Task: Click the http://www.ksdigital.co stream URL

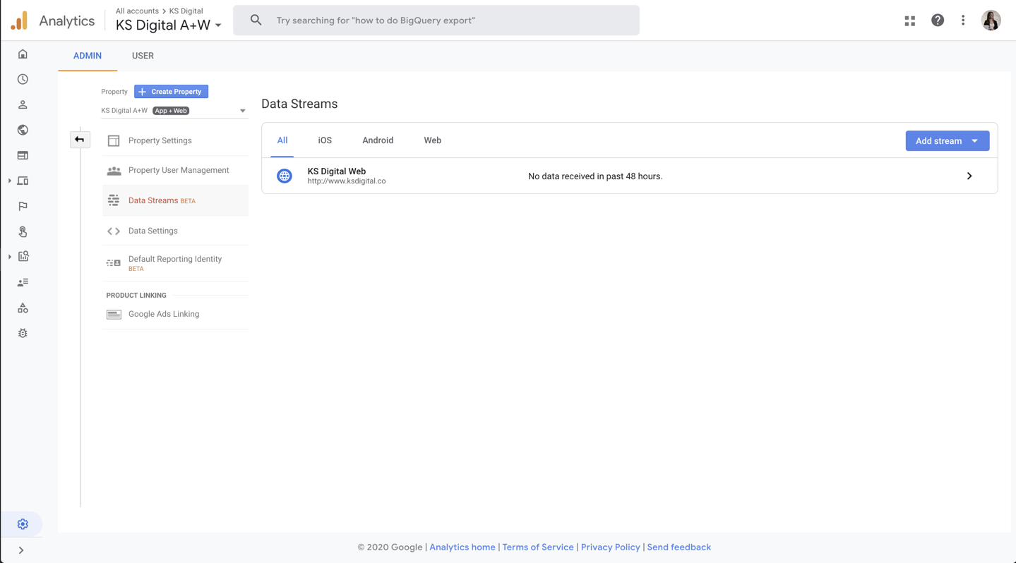Action: point(347,181)
